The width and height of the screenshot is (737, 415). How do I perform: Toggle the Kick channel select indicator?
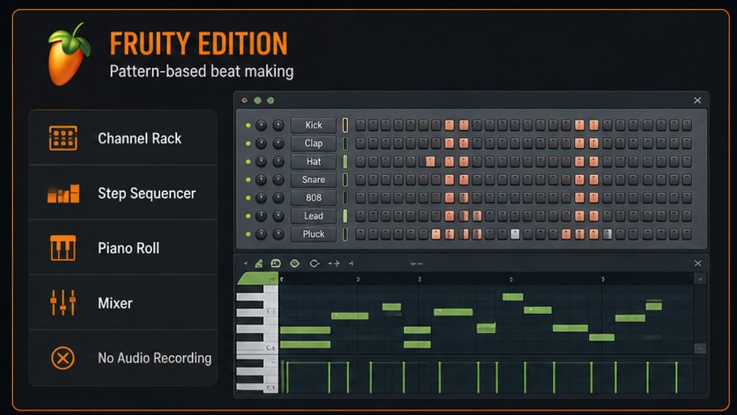click(345, 125)
